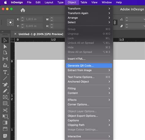Open the Apple menu
This screenshot has width=145, height=140.
(6, 2)
